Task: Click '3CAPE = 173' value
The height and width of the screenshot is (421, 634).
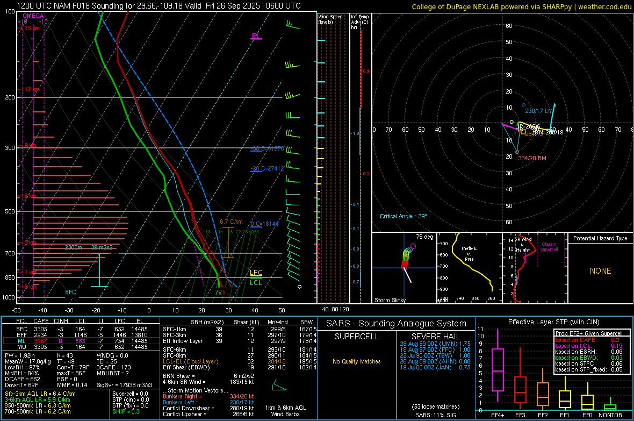Action: coord(113,368)
